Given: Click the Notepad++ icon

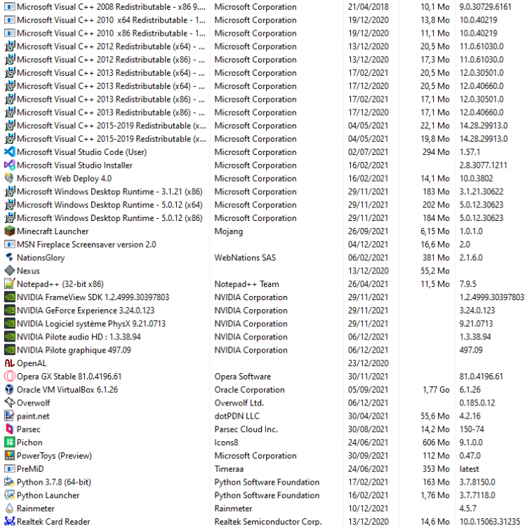Looking at the screenshot, I should coord(9,284).
